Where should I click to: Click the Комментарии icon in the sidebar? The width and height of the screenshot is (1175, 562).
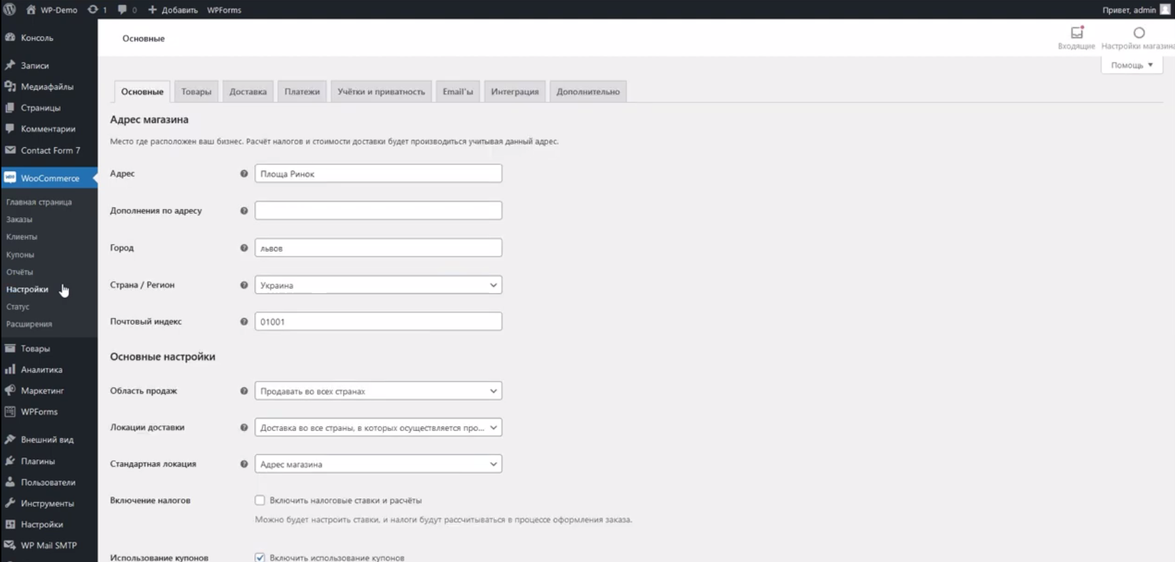pyautogui.click(x=10, y=128)
